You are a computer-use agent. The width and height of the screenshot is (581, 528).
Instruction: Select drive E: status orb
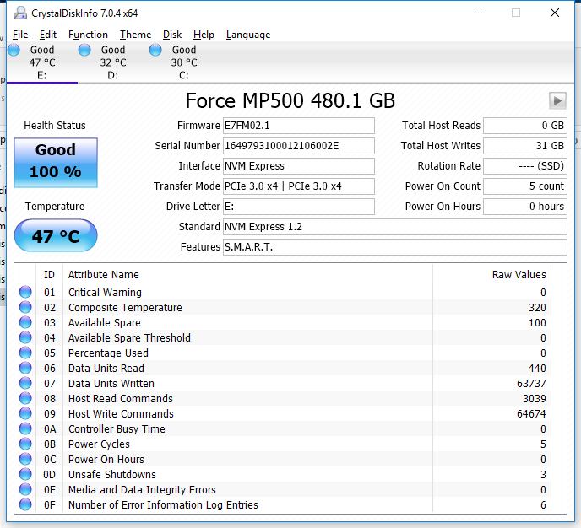click(x=14, y=51)
